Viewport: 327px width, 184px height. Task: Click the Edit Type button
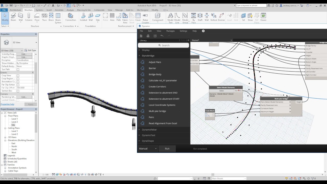pyautogui.click(x=30, y=50)
